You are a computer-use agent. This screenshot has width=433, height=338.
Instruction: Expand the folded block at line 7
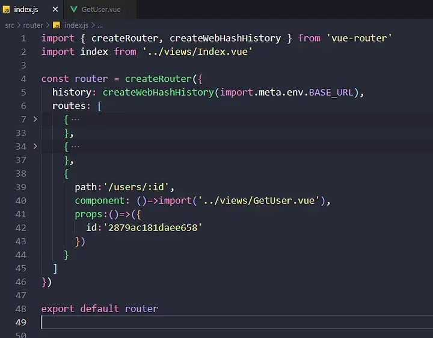tap(35, 119)
